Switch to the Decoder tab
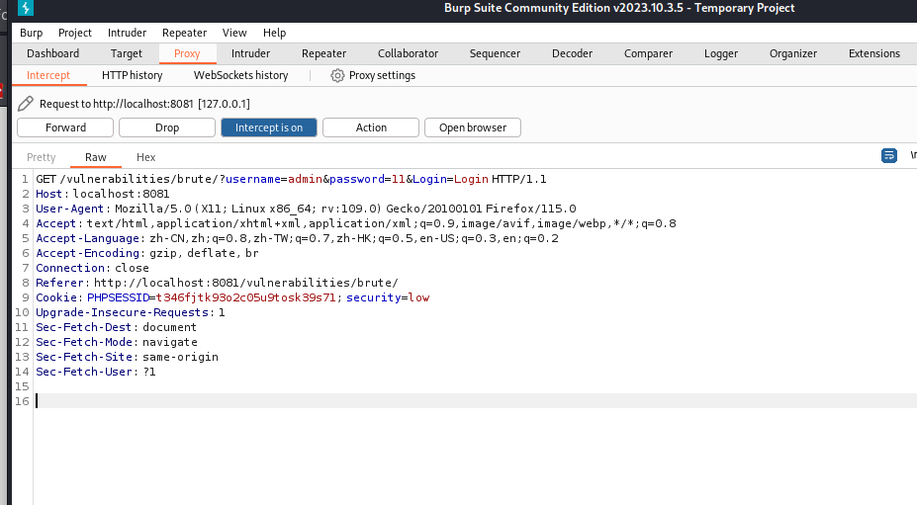The image size is (917, 505). click(x=572, y=53)
